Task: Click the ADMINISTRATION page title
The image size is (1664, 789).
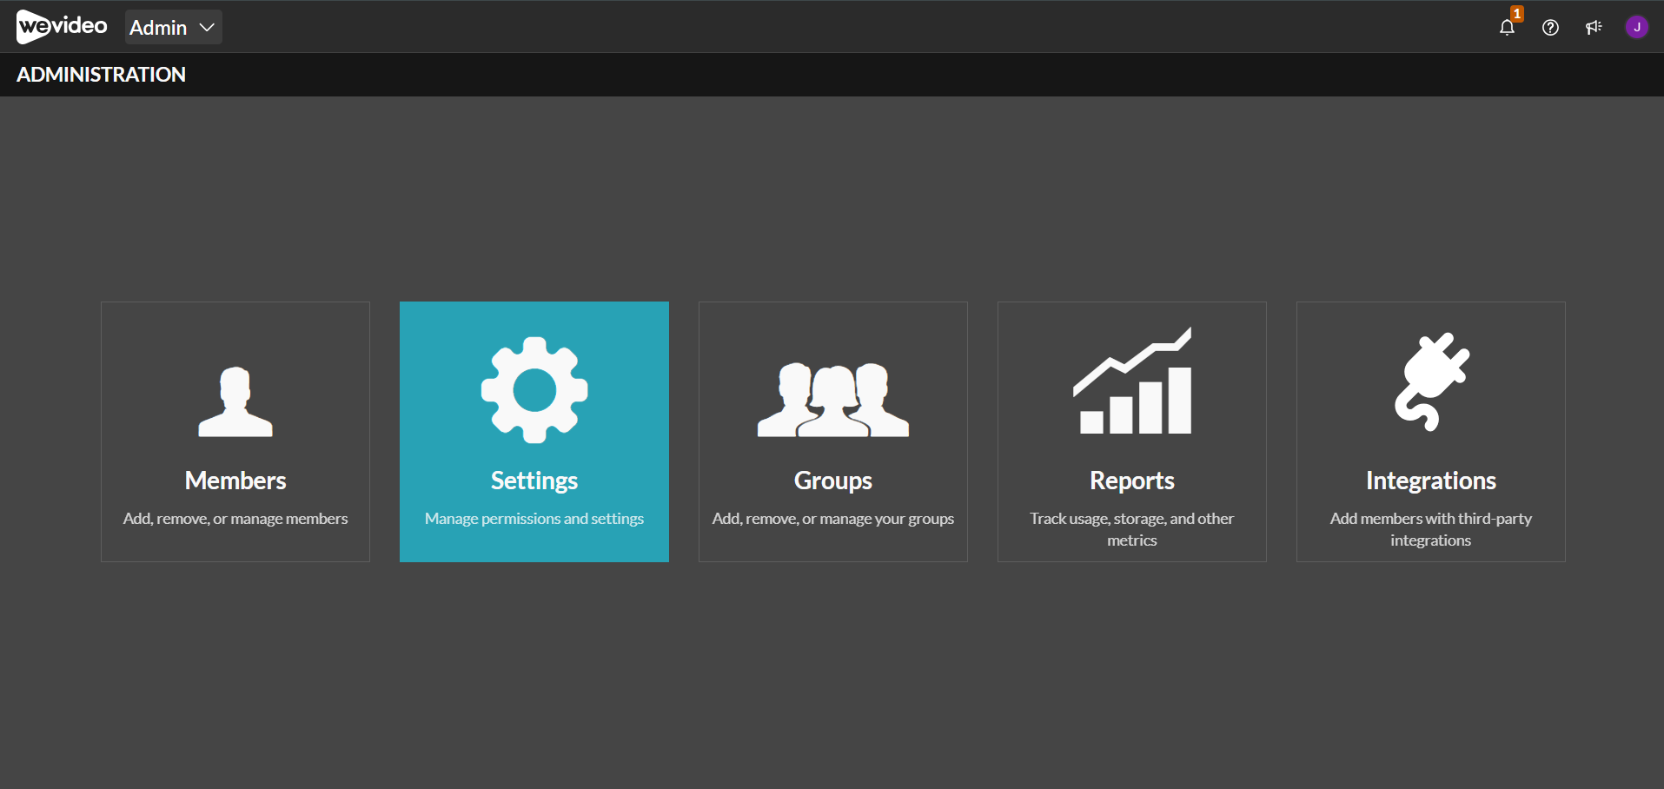Action: (101, 75)
